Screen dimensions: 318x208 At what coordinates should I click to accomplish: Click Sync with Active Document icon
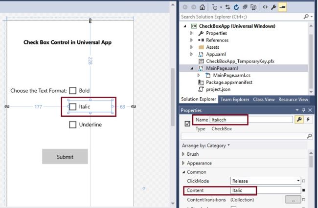click(x=227, y=7)
